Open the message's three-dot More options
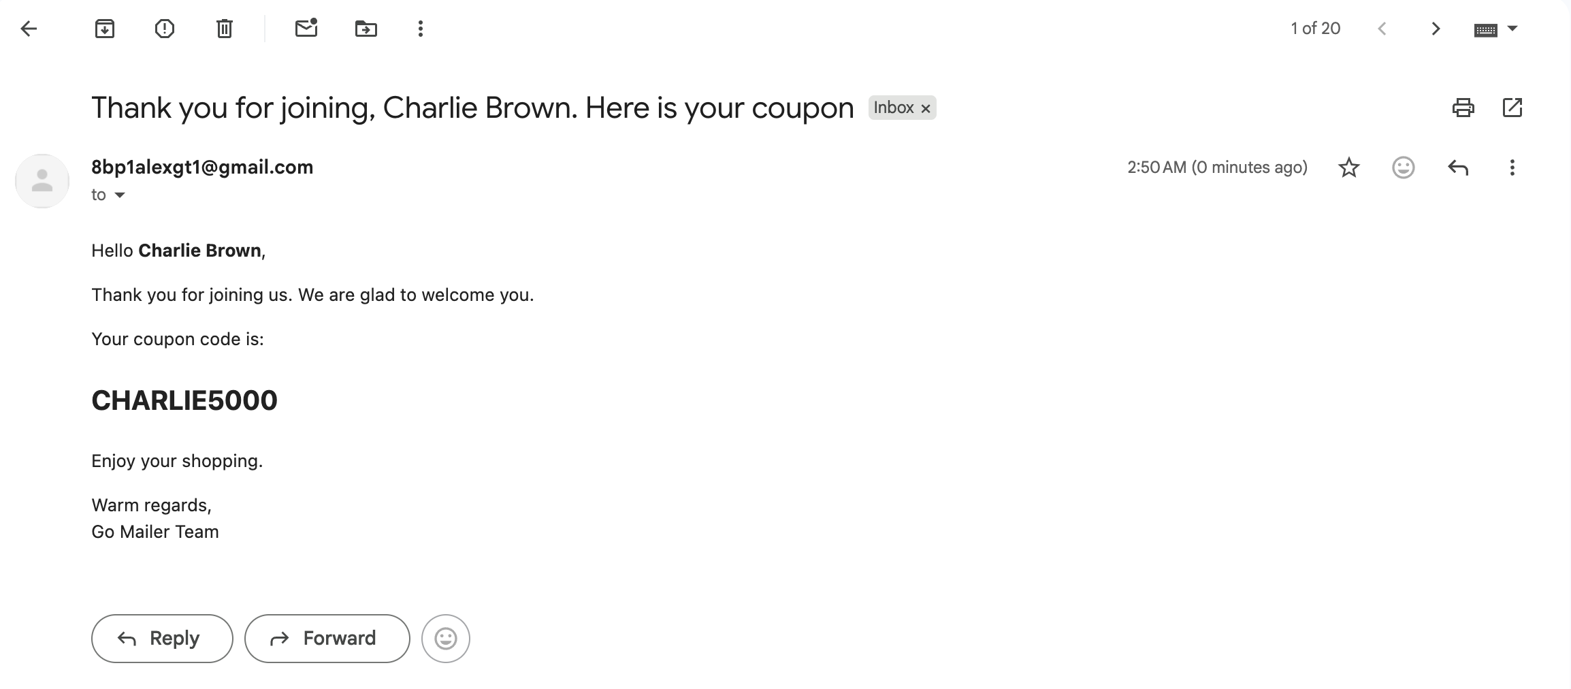Screen dimensions: 1571x689 (1512, 167)
